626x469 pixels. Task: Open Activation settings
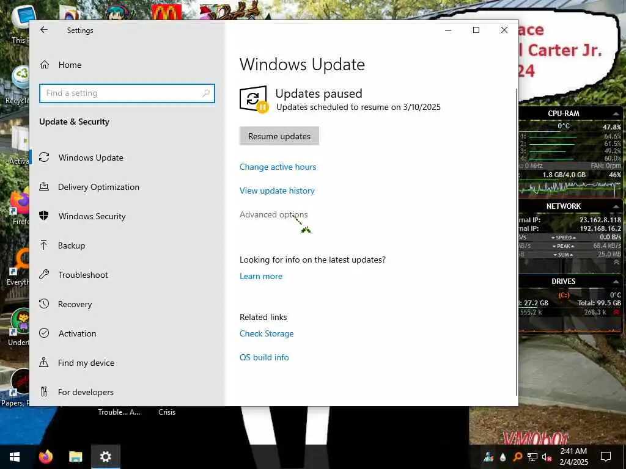(x=77, y=333)
